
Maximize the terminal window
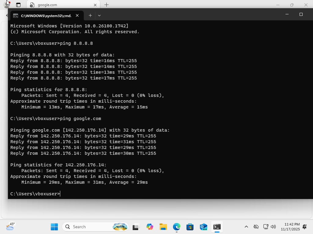(x=301, y=14)
